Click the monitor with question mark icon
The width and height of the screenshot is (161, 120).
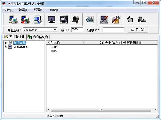(x=52, y=19)
